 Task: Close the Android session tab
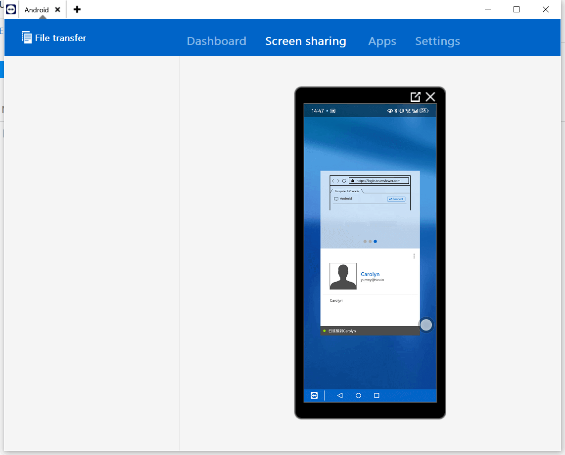57,10
